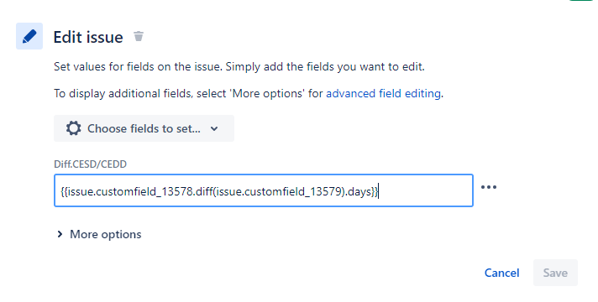Screen dimensions: 598x302
Task: Click the gear icon in Choose fields
Action: [x=73, y=128]
